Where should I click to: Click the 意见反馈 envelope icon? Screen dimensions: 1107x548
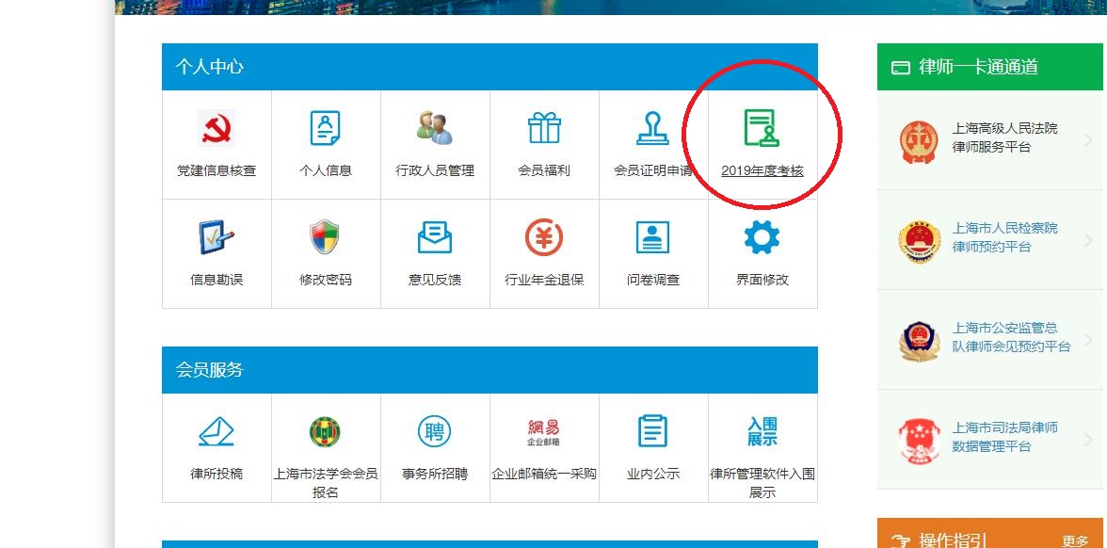pyautogui.click(x=435, y=238)
